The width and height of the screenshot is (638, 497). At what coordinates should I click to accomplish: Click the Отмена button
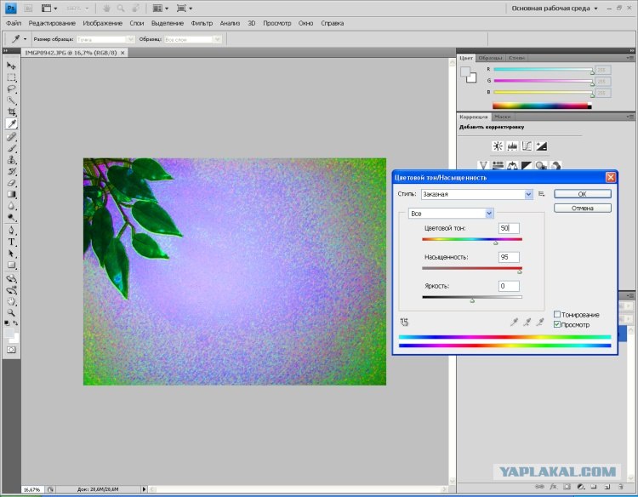(582, 208)
